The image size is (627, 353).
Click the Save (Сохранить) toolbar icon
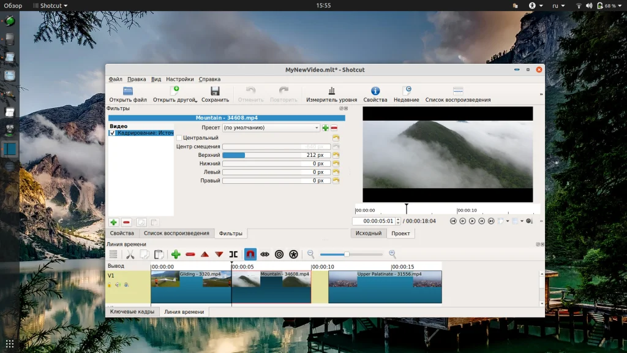[215, 91]
